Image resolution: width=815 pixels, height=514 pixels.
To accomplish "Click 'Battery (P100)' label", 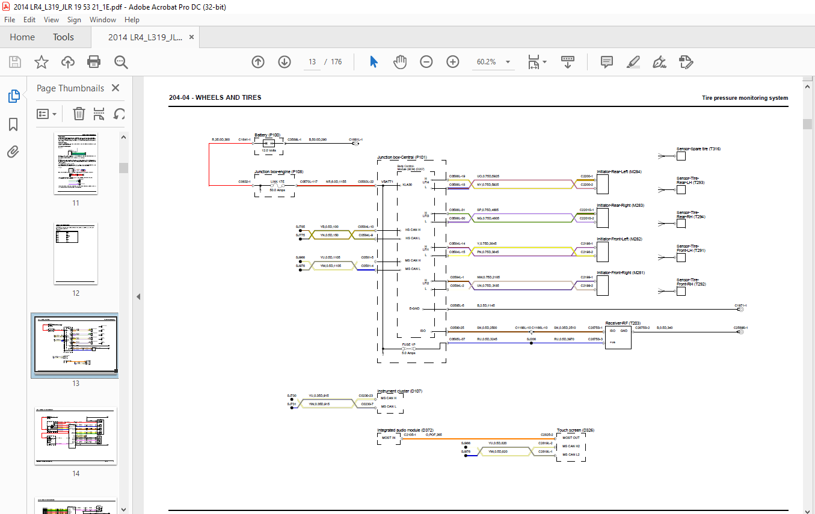I will tap(267, 135).
